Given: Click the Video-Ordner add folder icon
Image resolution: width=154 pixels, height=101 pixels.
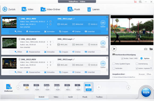Looking at the screenshot, I should [43, 9].
